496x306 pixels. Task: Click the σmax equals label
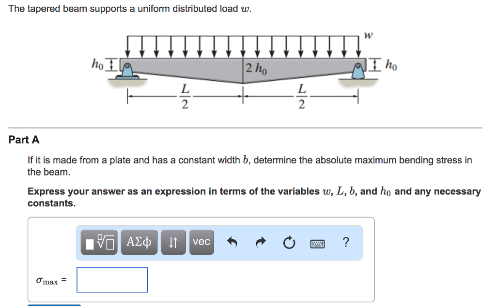[51, 279]
